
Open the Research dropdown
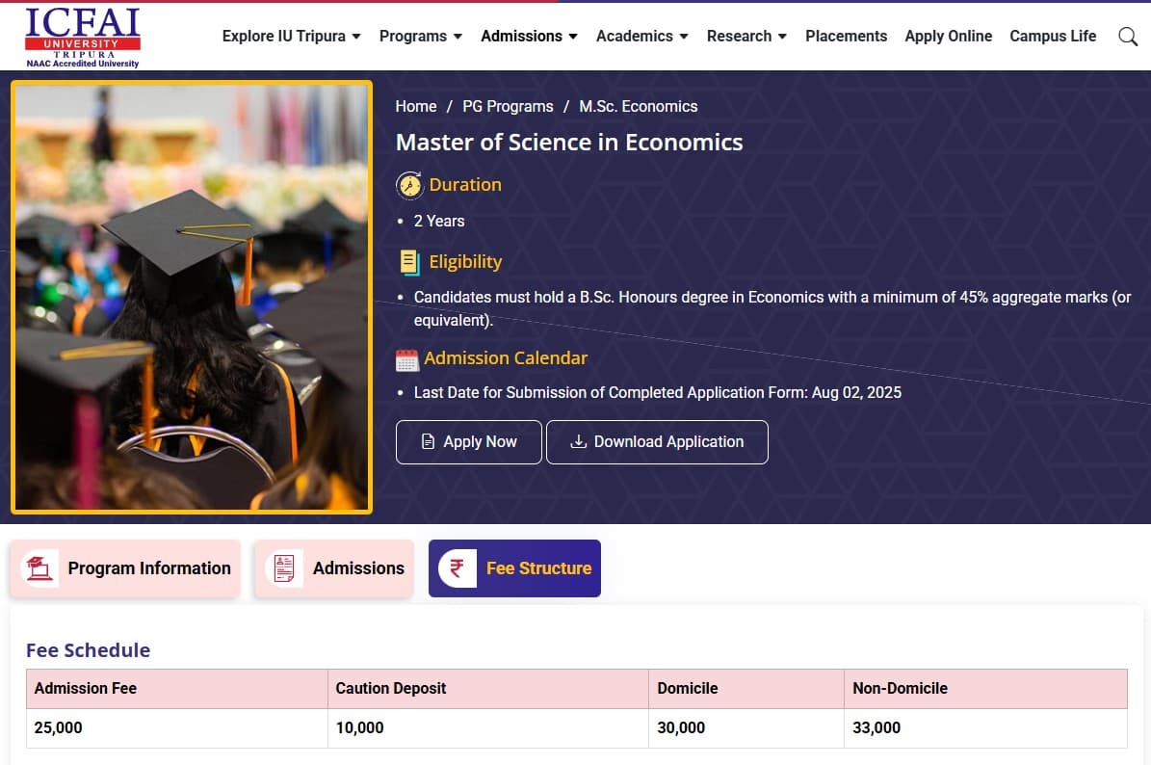click(x=746, y=36)
